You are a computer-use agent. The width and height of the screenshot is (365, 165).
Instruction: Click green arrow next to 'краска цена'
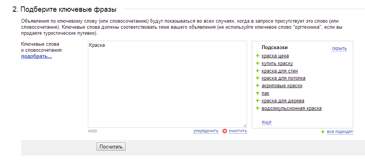tap(258, 56)
